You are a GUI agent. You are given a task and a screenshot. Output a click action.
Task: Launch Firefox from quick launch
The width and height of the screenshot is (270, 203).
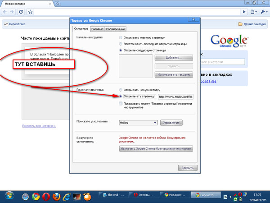click(56, 197)
